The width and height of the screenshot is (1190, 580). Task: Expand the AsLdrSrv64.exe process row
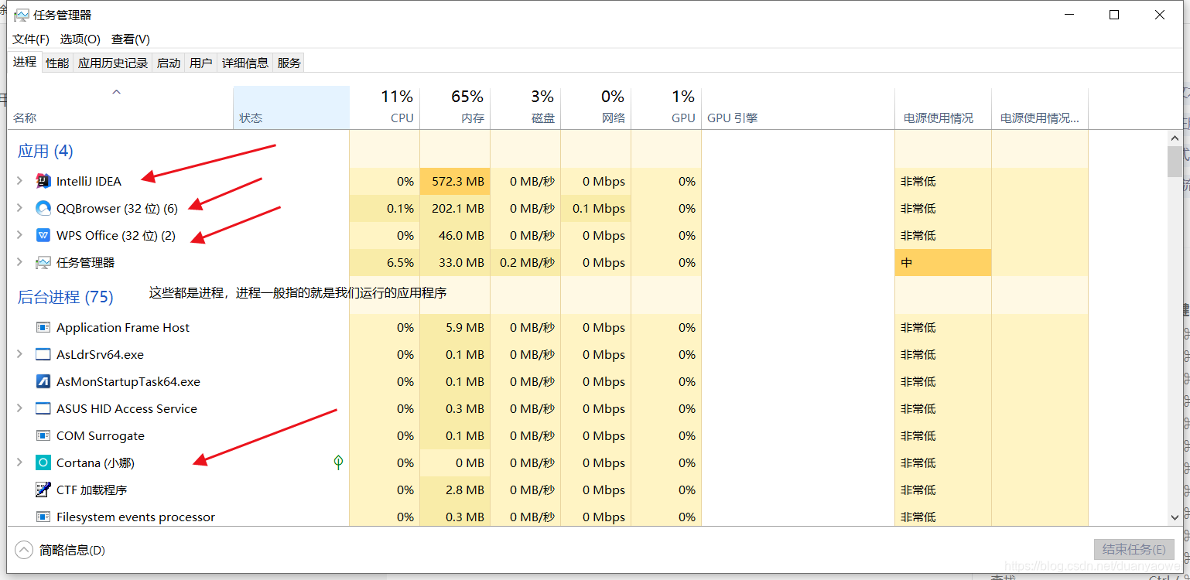[20, 355]
